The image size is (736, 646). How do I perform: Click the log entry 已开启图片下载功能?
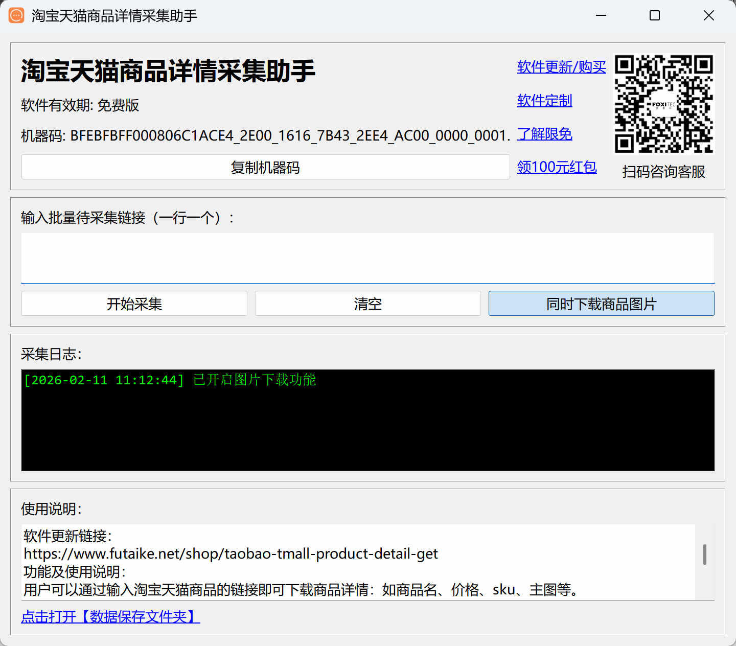[255, 380]
